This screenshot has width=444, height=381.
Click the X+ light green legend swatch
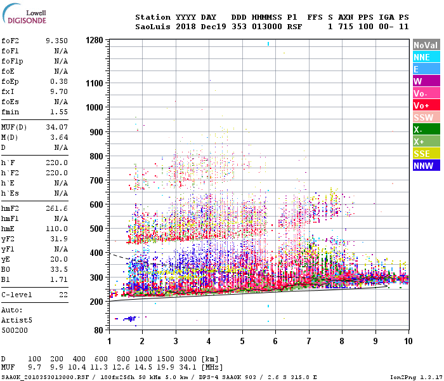426,142
